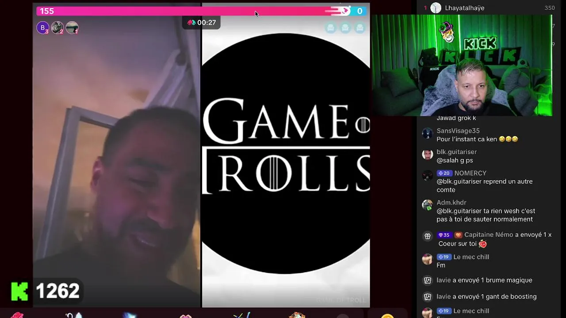Click the left team score 155
The image size is (566, 318).
point(47,11)
